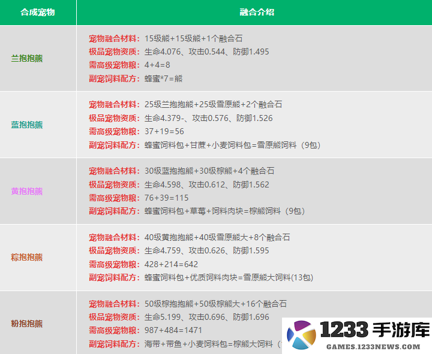Image resolution: width=432 pixels, height=354 pixels.
Task: Click 生命4.379-、攻击0.576、防御1.526 stats line
Action: pyautogui.click(x=209, y=118)
